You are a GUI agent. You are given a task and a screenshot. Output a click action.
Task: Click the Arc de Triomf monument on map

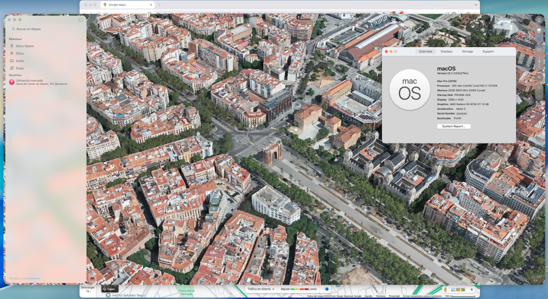click(x=272, y=153)
